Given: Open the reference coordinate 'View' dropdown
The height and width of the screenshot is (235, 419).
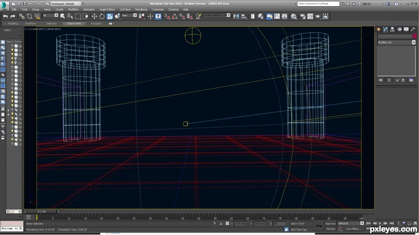Looking at the screenshot, I should pos(129,15).
